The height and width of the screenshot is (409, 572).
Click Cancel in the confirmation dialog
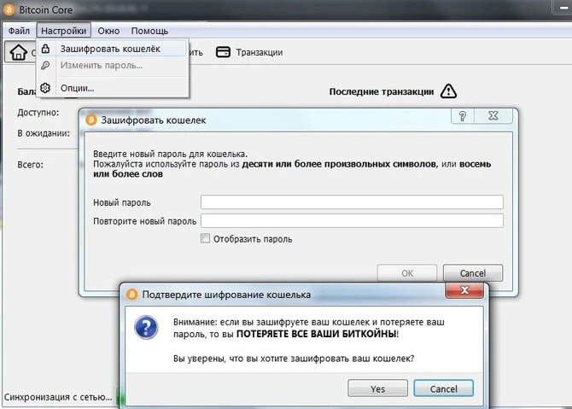(x=444, y=389)
